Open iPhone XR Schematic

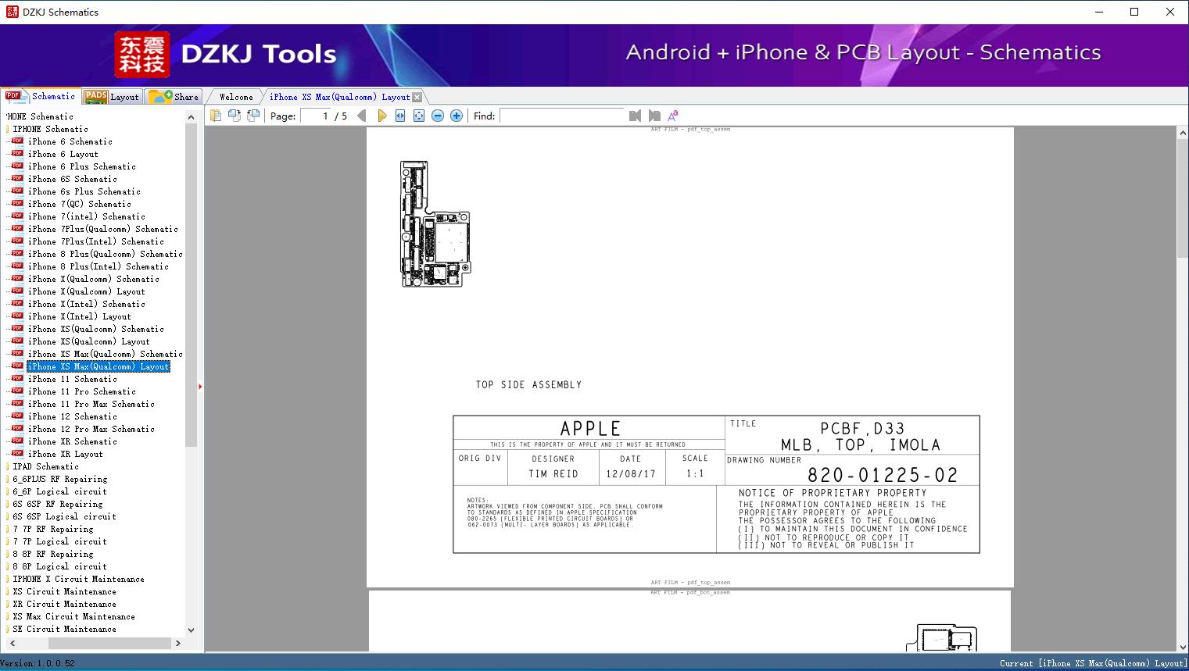[x=73, y=441]
